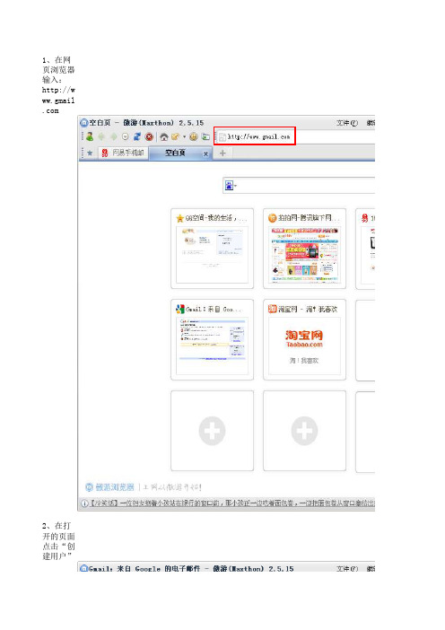The height and width of the screenshot is (630, 445).
Task: Go back with the green back arrow
Action: pyautogui.click(x=101, y=136)
